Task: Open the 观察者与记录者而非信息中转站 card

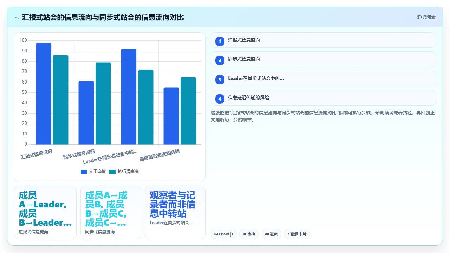Action: click(x=175, y=212)
